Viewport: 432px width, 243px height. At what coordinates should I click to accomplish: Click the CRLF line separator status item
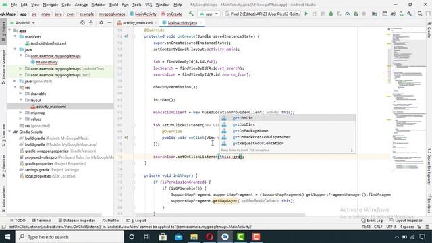coord(378,227)
